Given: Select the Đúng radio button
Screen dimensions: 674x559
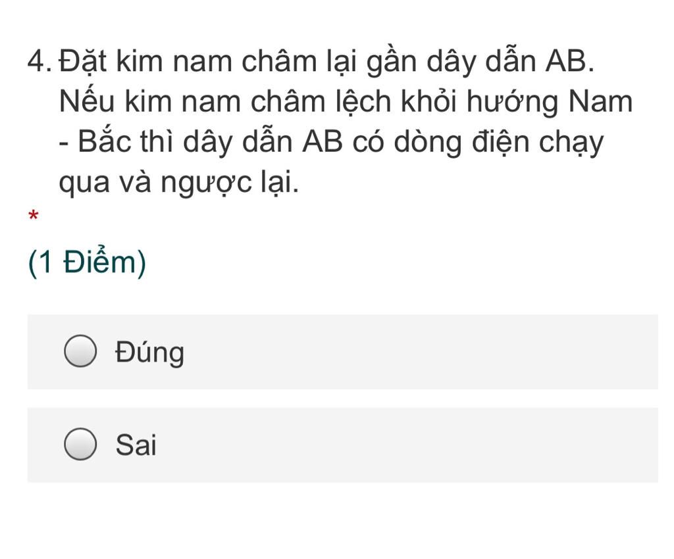Looking at the screenshot, I should tap(80, 351).
